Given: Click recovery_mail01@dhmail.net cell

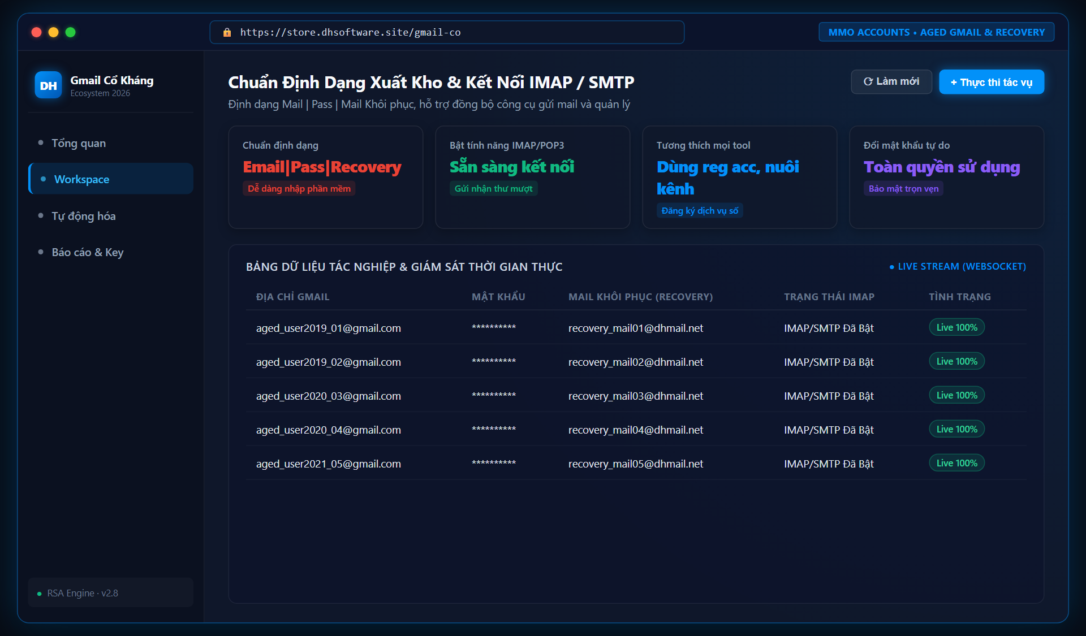Looking at the screenshot, I should tap(636, 328).
